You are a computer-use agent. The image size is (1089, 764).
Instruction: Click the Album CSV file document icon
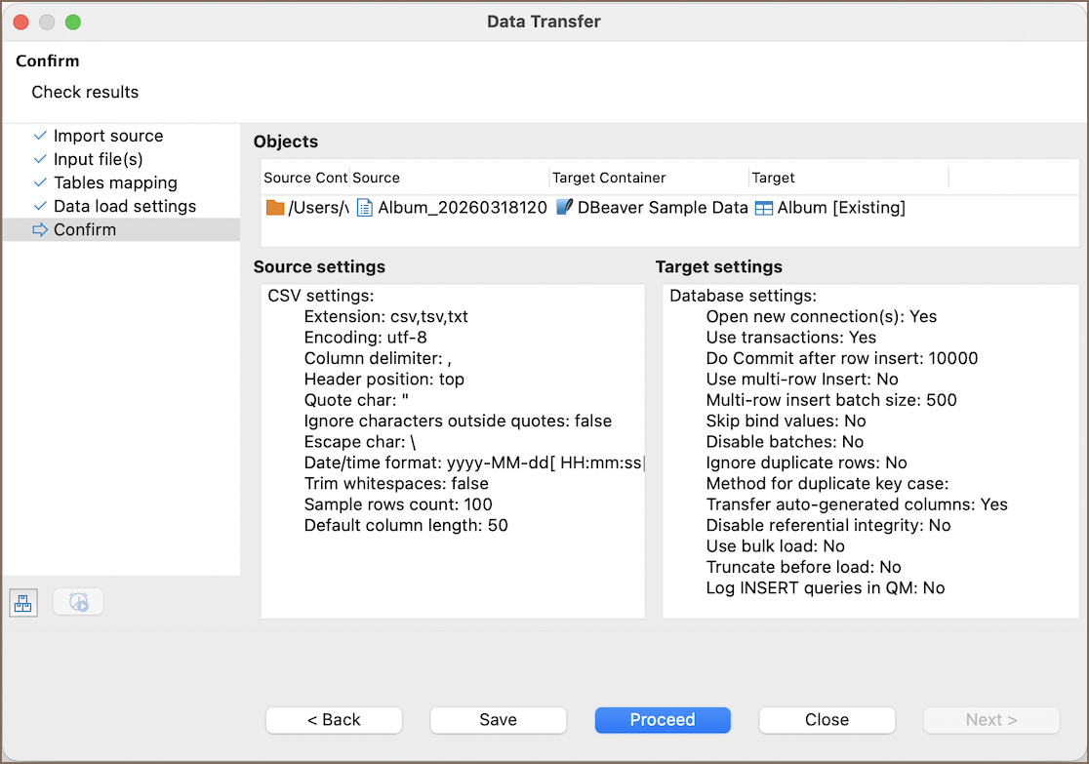pos(364,208)
